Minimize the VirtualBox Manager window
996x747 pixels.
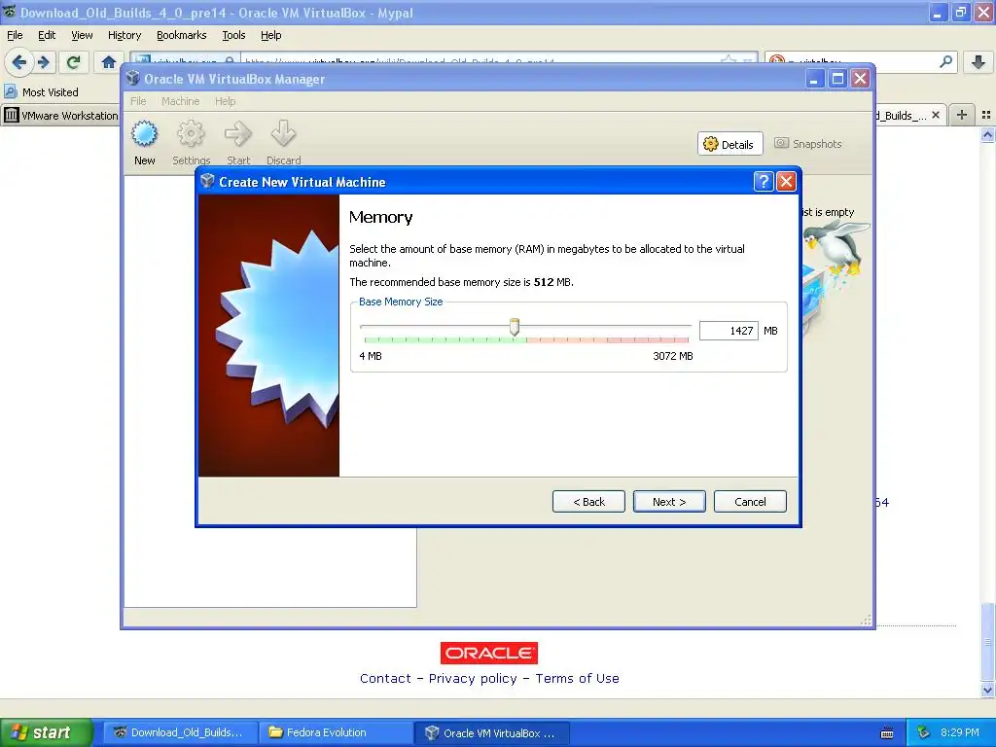click(x=815, y=79)
